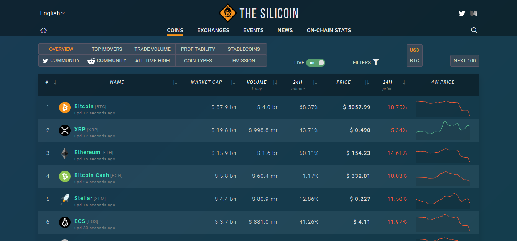Switch to COIN TYPES tab
Screen dimensions: 517x241
tap(198, 60)
